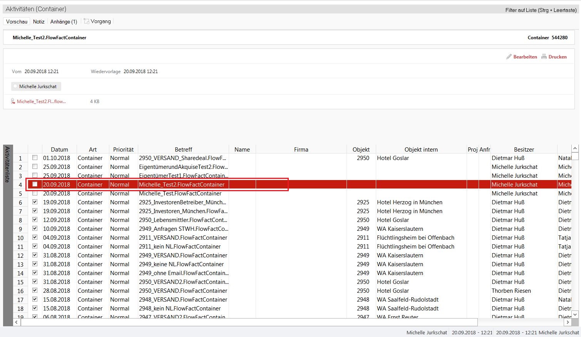Click the paperclip icon of the attachment
The image size is (581, 337).
[13, 102]
